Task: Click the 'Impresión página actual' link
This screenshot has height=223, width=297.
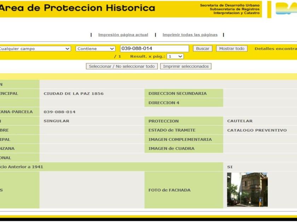Action: pyautogui.click(x=123, y=35)
